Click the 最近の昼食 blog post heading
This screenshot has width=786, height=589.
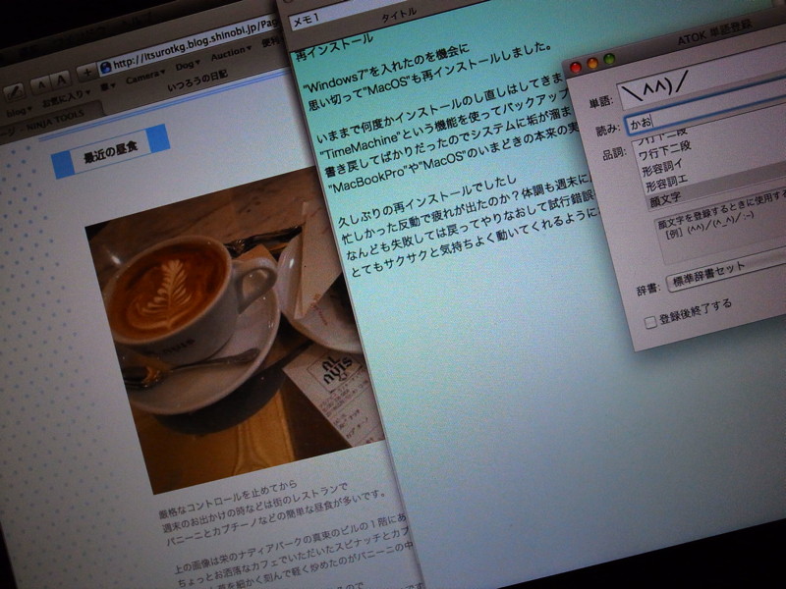pos(110,152)
